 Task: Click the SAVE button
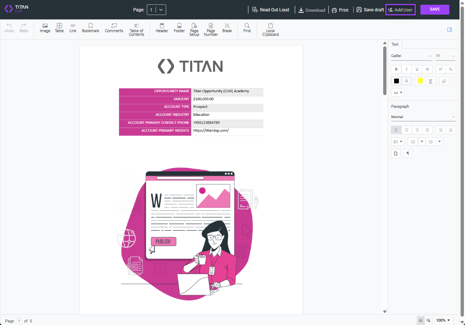(434, 10)
